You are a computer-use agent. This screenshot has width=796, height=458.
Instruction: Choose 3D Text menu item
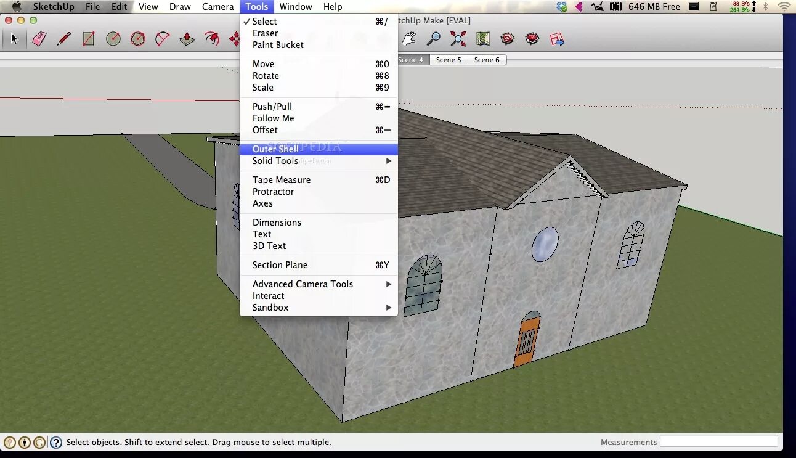coord(319,246)
